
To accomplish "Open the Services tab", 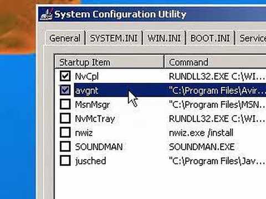I will tap(251, 38).
